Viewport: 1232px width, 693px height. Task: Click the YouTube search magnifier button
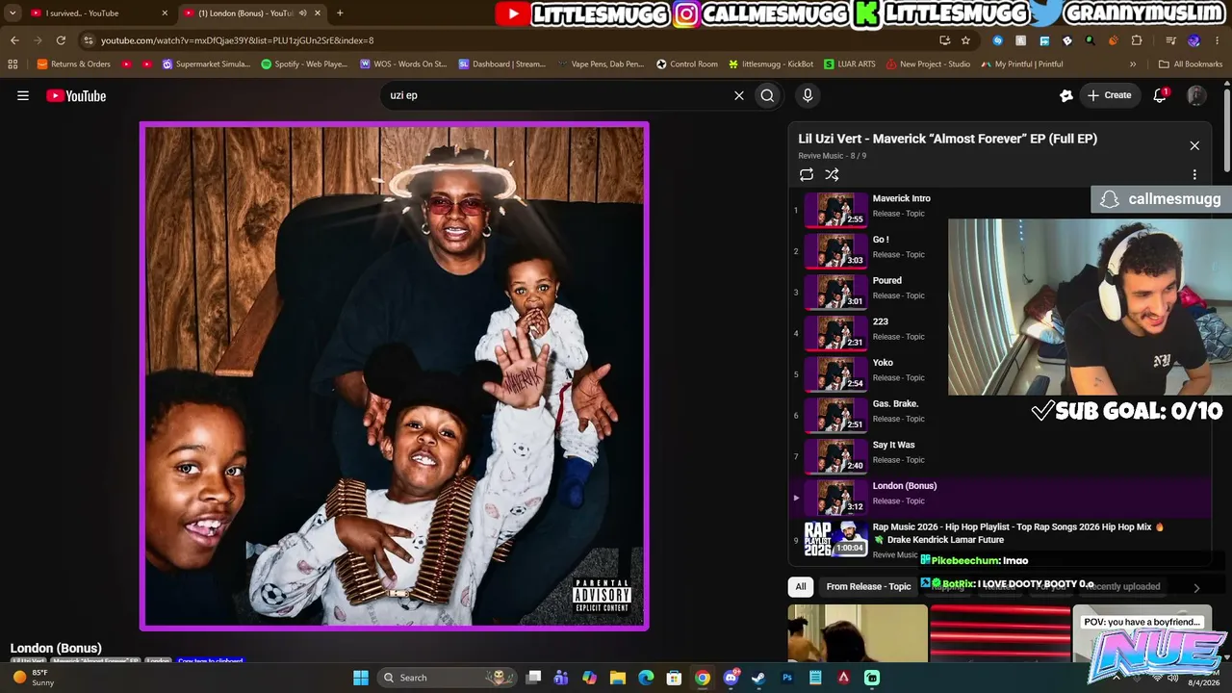(767, 95)
